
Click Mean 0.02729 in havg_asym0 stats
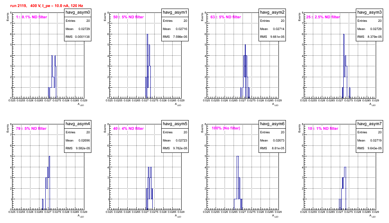[x=78, y=29]
